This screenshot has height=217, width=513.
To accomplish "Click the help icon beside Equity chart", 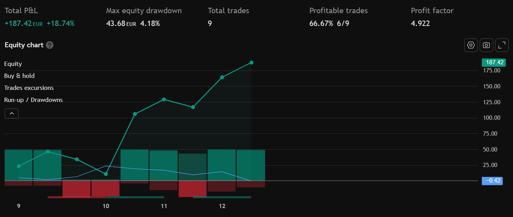I will point(50,45).
